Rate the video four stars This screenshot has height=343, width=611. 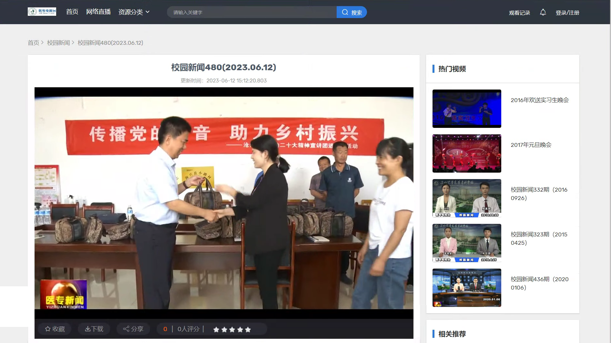tap(240, 329)
